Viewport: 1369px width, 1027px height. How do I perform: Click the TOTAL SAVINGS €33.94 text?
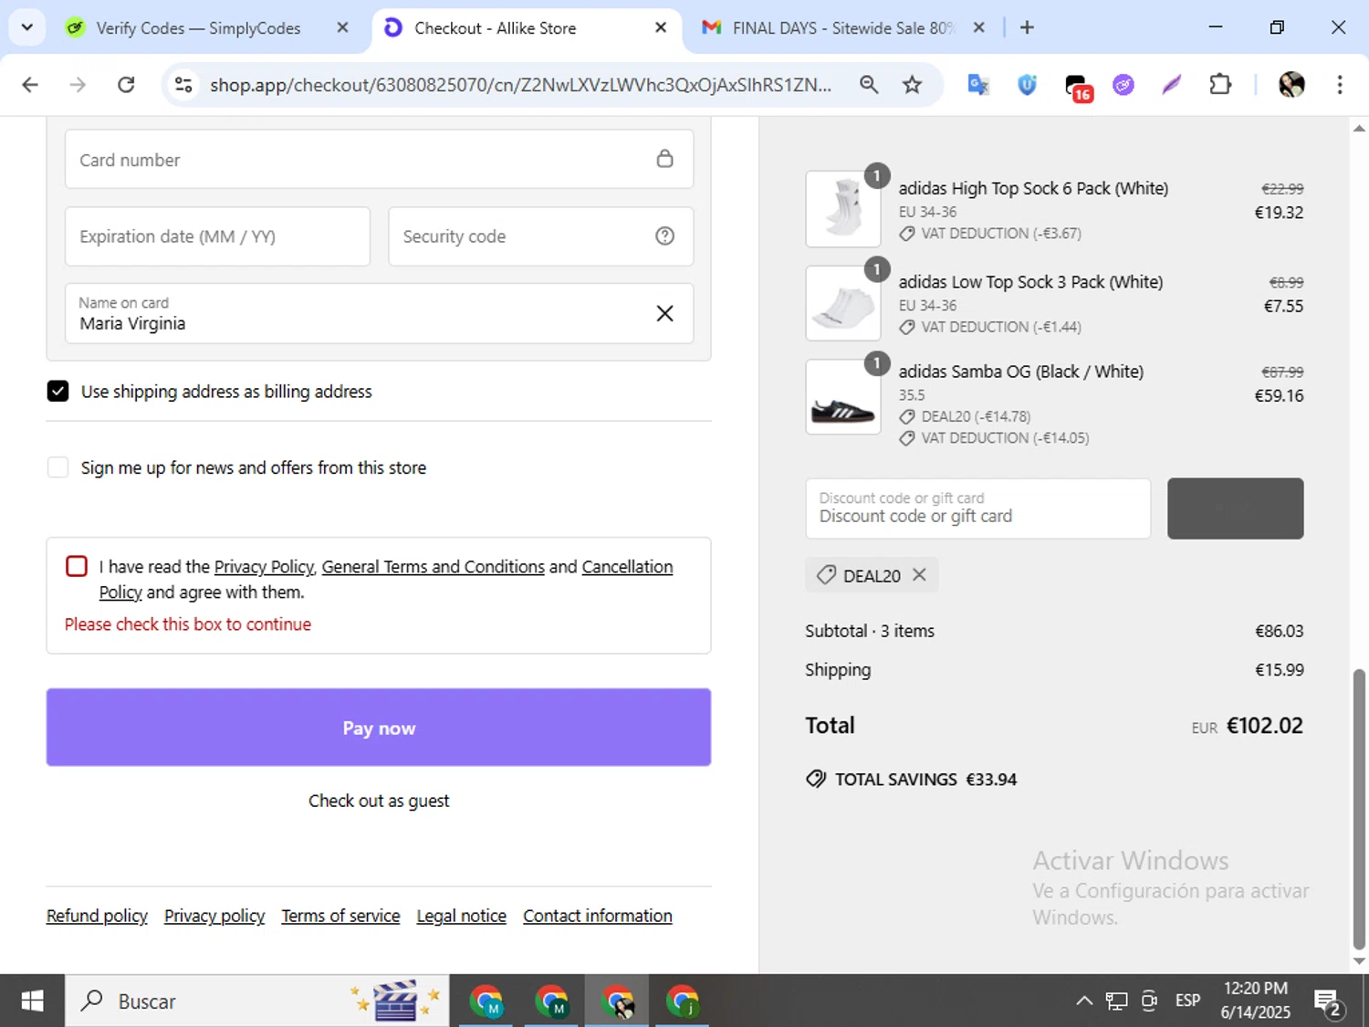tap(925, 780)
